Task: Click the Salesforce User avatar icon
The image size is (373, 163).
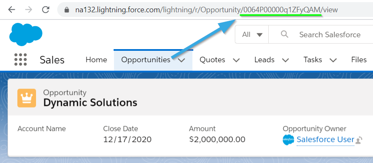Action: click(288, 140)
